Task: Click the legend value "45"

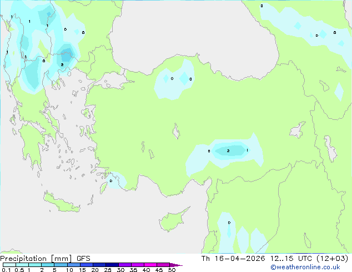Action: 159,270
